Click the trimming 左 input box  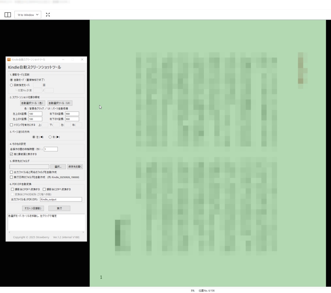[68, 125]
